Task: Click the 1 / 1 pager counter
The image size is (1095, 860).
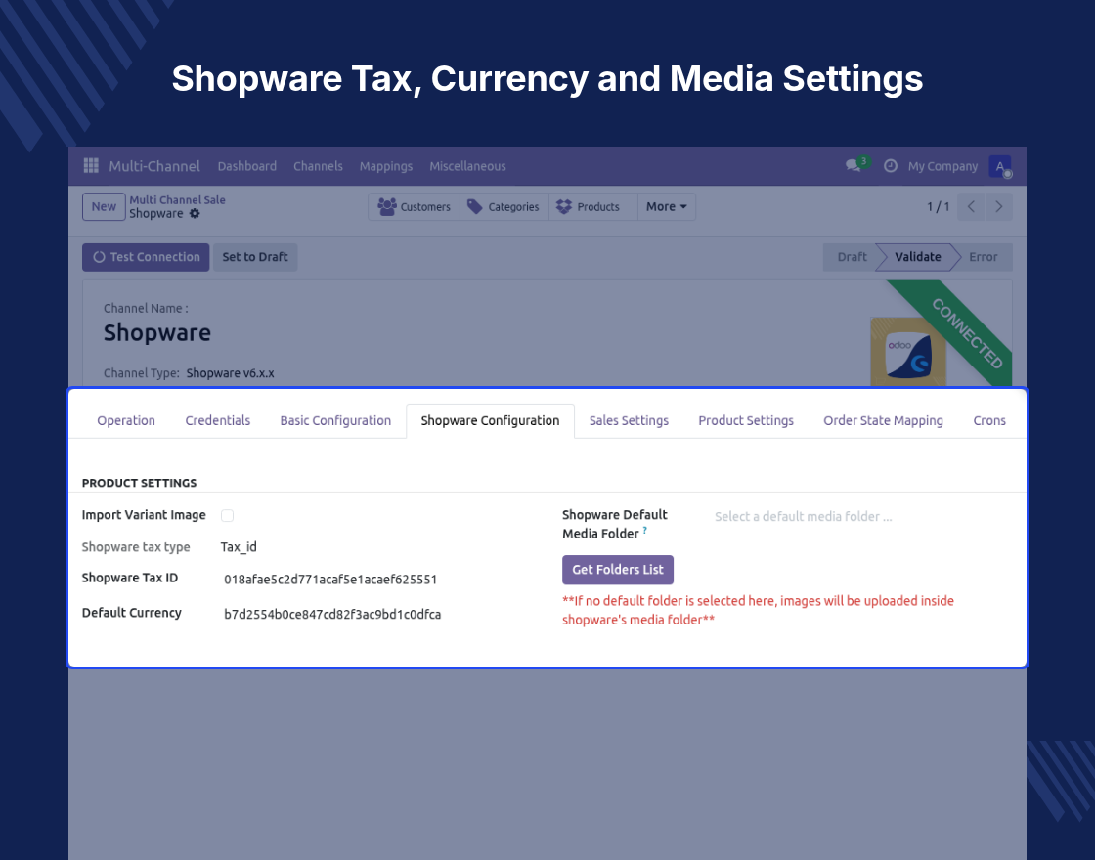Action: [x=938, y=206]
